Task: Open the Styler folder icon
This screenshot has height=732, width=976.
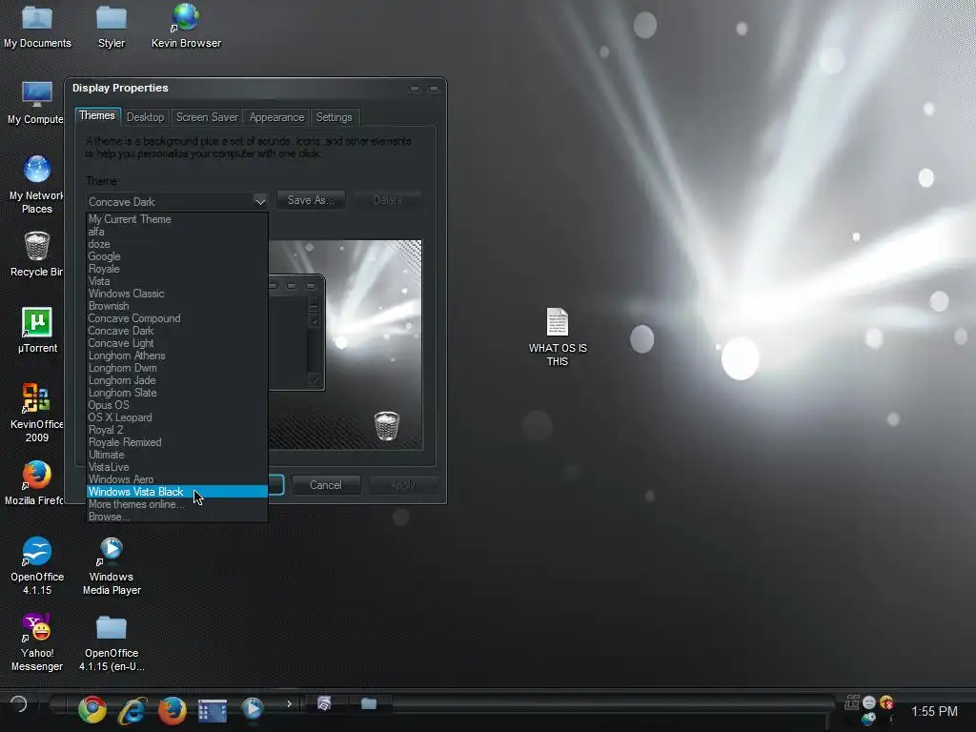Action: (x=112, y=26)
